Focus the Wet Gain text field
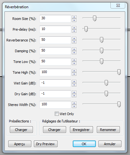The width and height of the screenshot is (130, 155). click(x=55, y=83)
